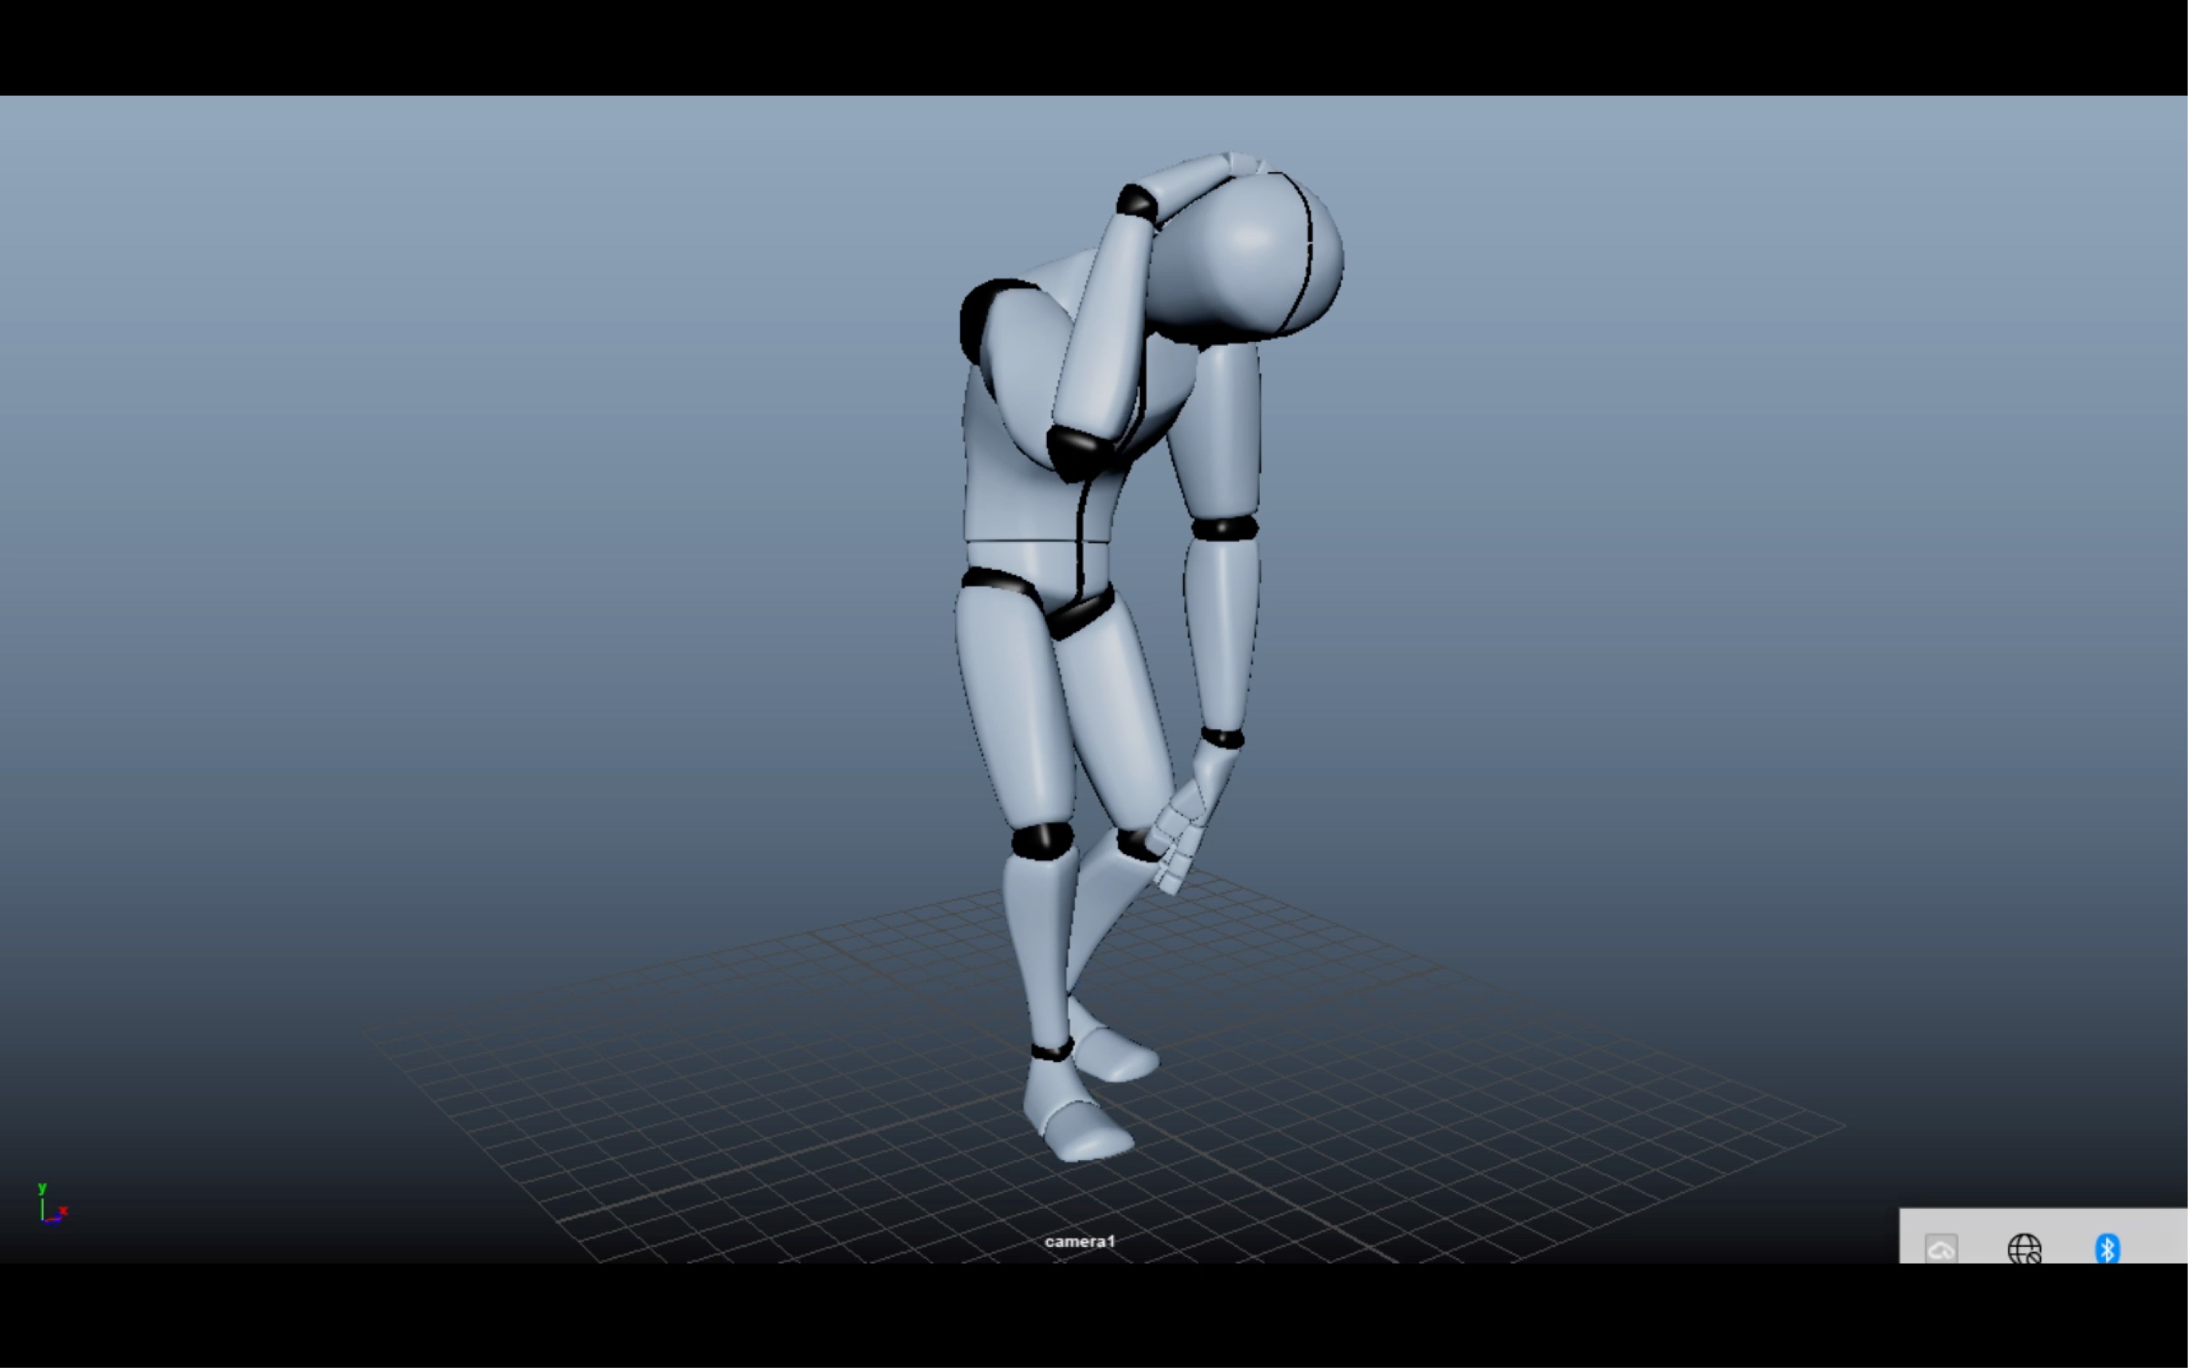Click the globe network-disconnected tray icon

coord(2024,1249)
